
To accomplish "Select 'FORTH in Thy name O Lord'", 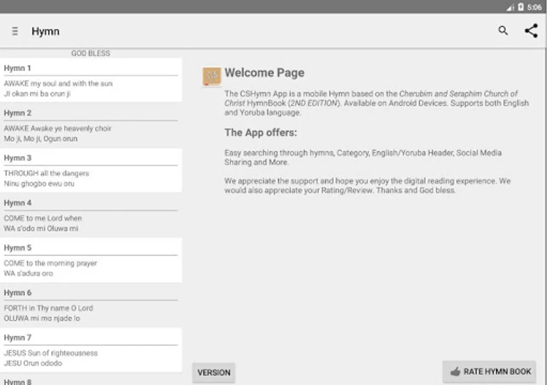I will [48, 308].
